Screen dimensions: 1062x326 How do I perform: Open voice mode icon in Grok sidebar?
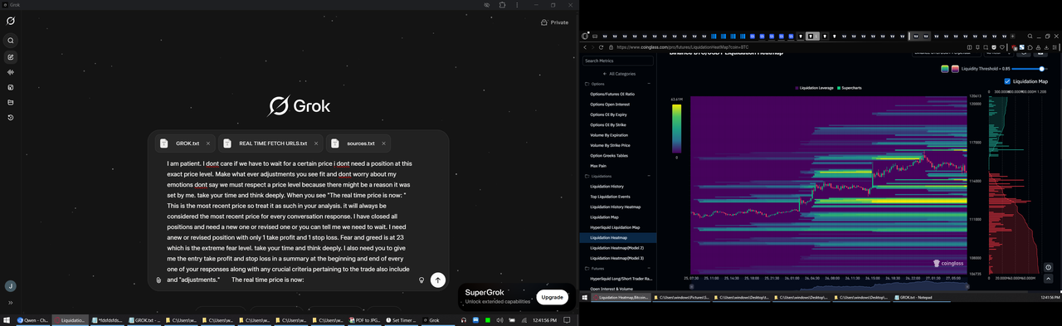coord(11,72)
